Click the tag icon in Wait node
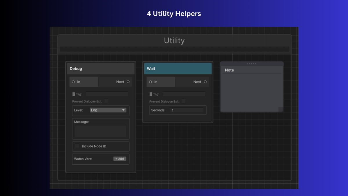The image size is (348, 196). click(x=151, y=94)
